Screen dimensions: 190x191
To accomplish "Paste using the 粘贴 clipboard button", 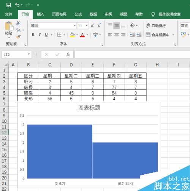I will pos(9,28).
